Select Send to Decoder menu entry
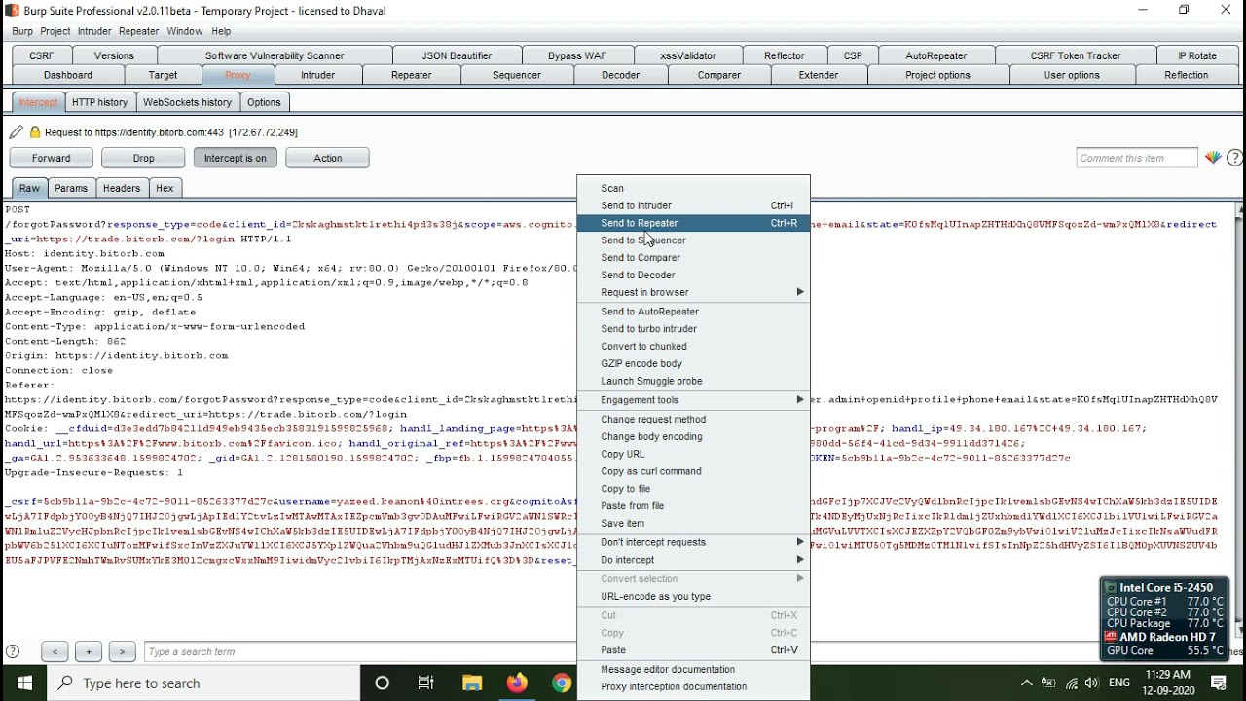The image size is (1246, 701). coord(693,276)
